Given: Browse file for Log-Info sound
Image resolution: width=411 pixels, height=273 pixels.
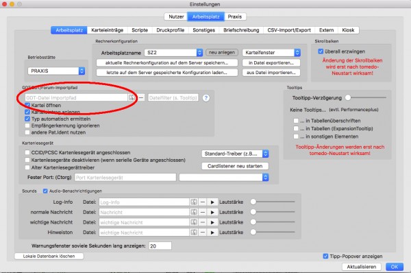Looking at the screenshot, I should click(194, 202).
